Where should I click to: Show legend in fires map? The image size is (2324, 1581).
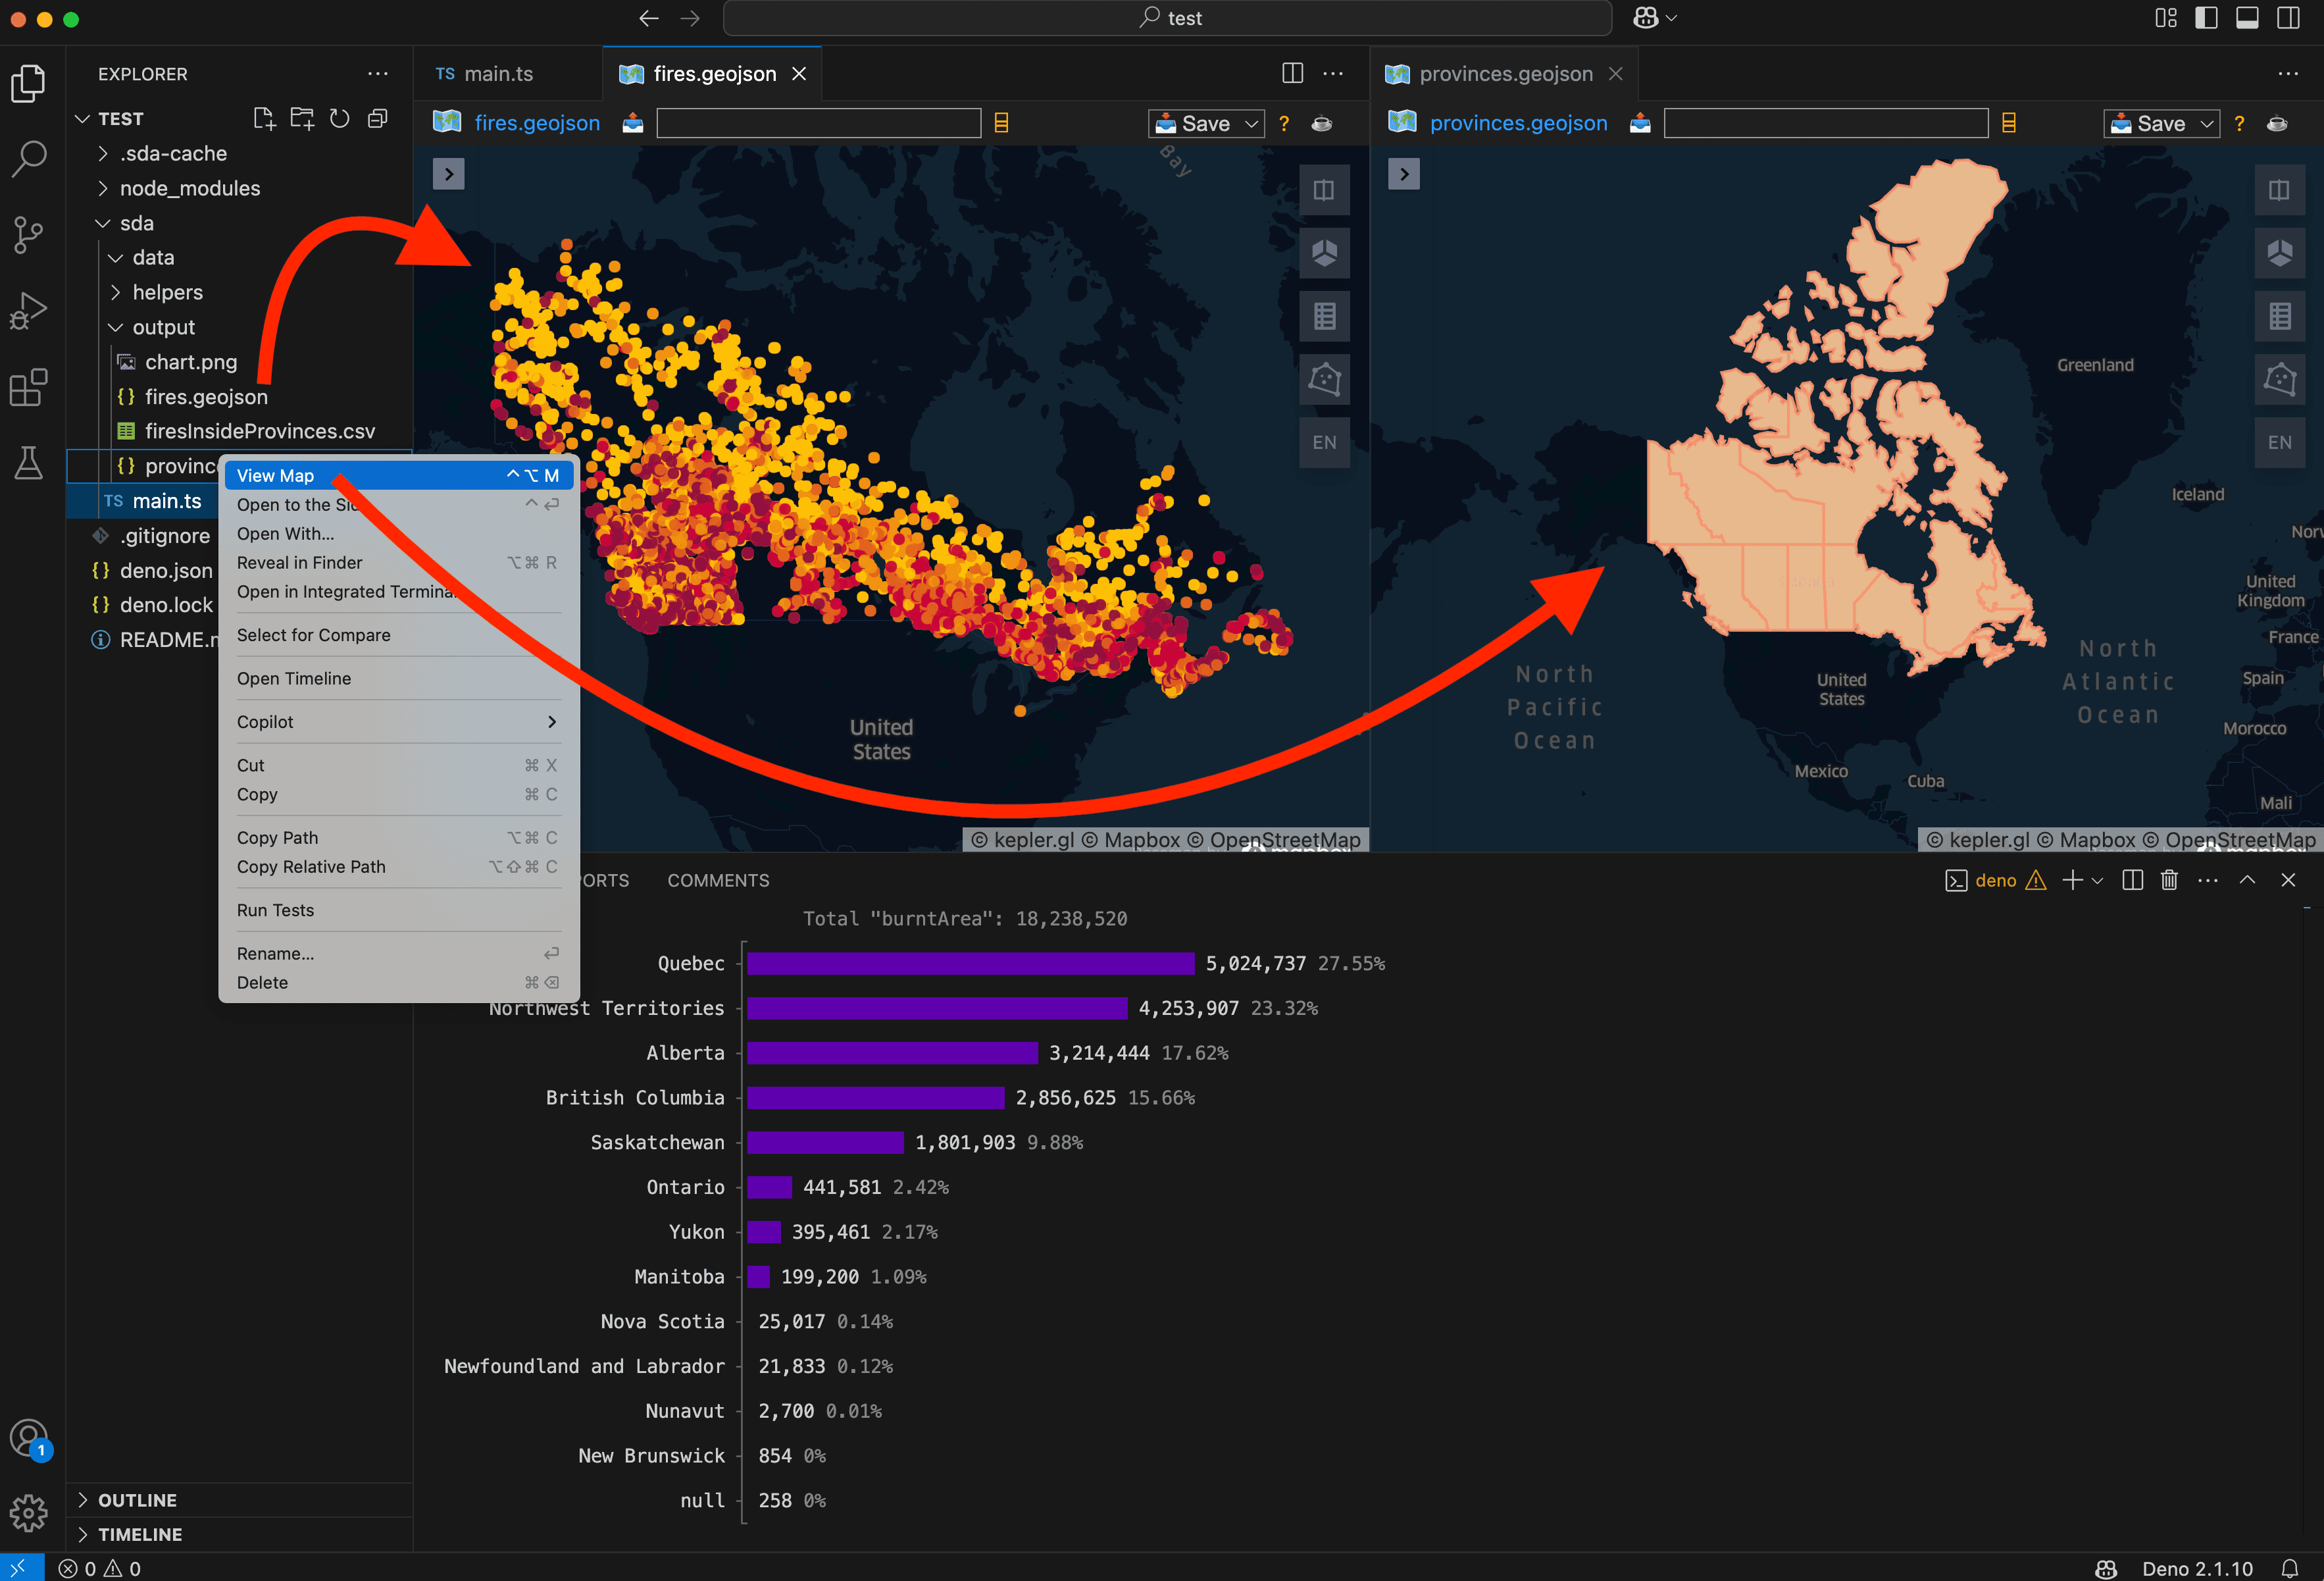(1324, 316)
